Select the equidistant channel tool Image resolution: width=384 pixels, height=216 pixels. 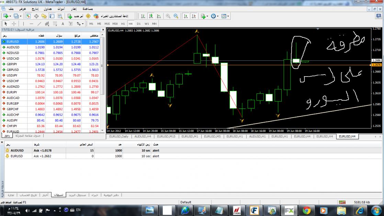47,24
